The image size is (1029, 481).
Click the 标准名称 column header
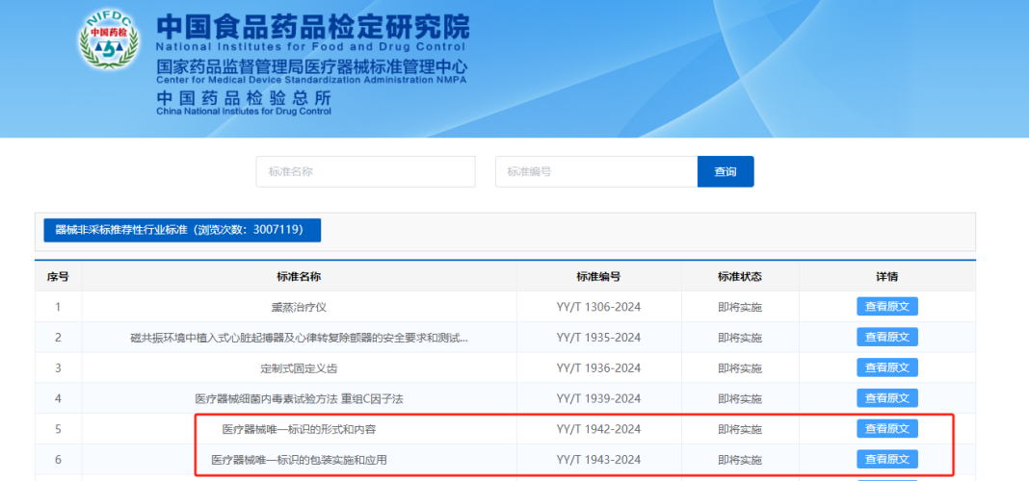coord(299,277)
